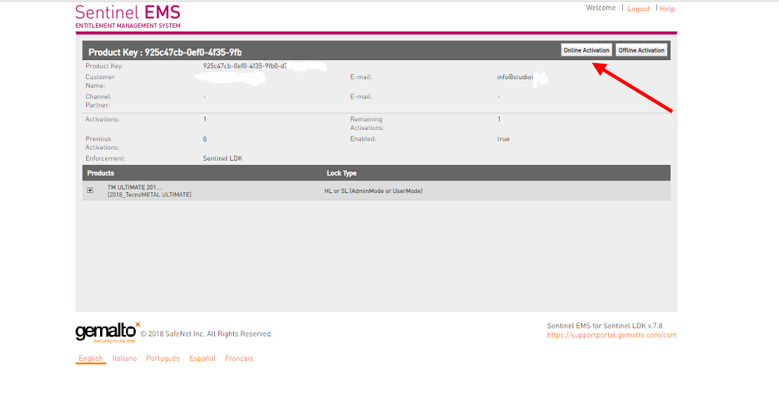Click the 'Sentinel EMS for Sentinel LDK v.7.8' text
The height and width of the screenshot is (414, 779).
click(605, 326)
